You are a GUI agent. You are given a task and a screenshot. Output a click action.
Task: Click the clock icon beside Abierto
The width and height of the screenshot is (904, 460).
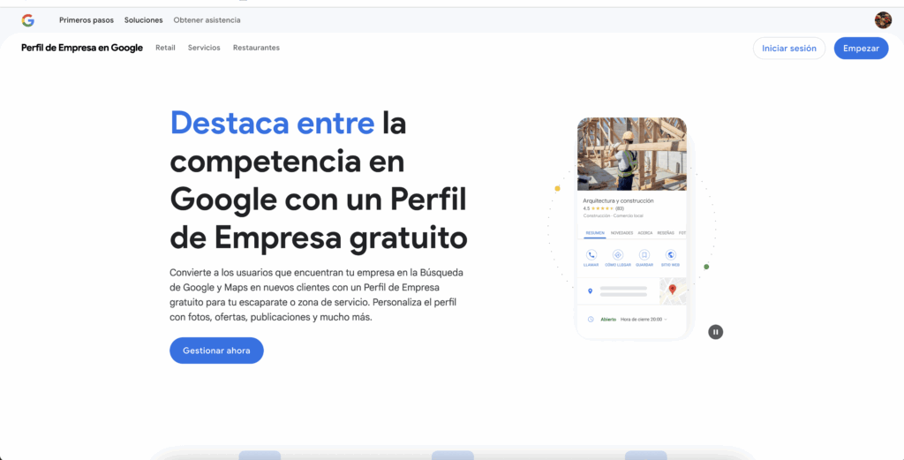[x=591, y=319]
